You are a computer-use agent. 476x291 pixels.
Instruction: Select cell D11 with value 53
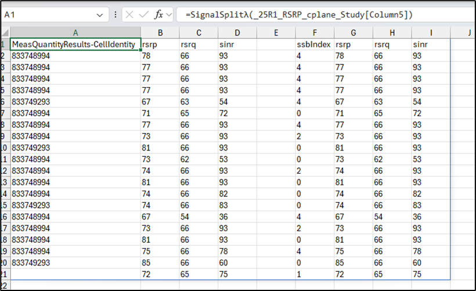(x=237, y=159)
